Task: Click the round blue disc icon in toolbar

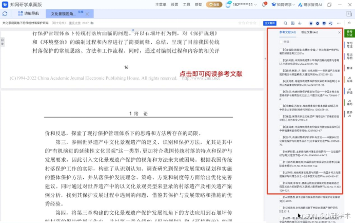Action: point(318,23)
